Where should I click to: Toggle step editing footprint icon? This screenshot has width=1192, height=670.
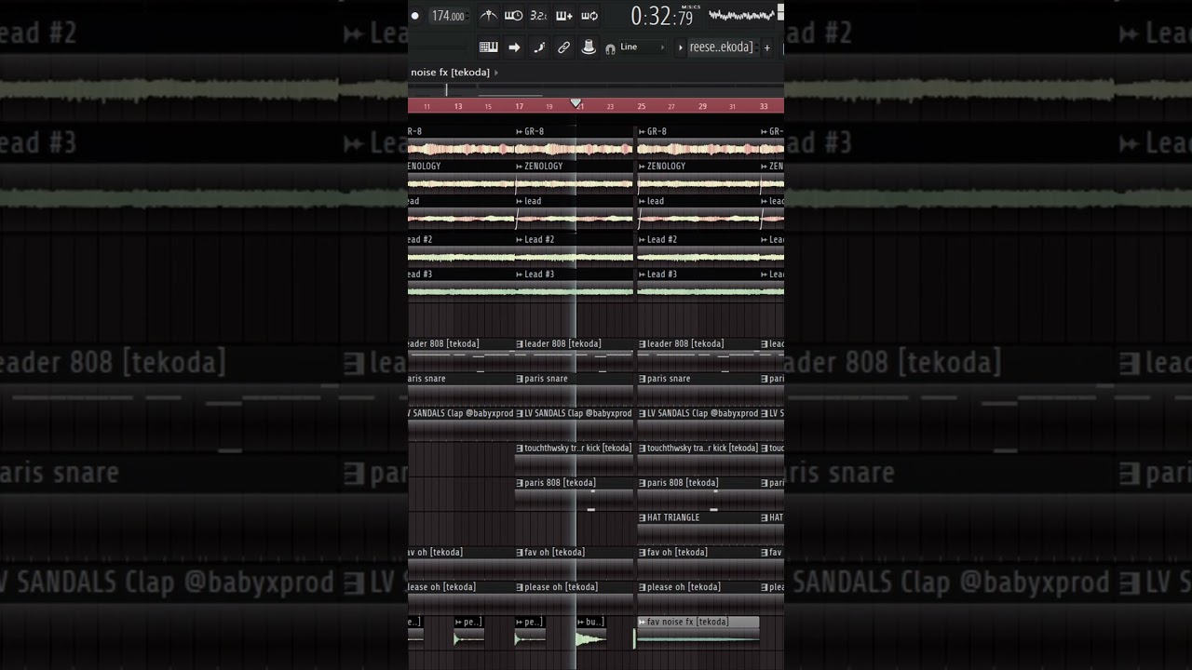click(x=538, y=47)
